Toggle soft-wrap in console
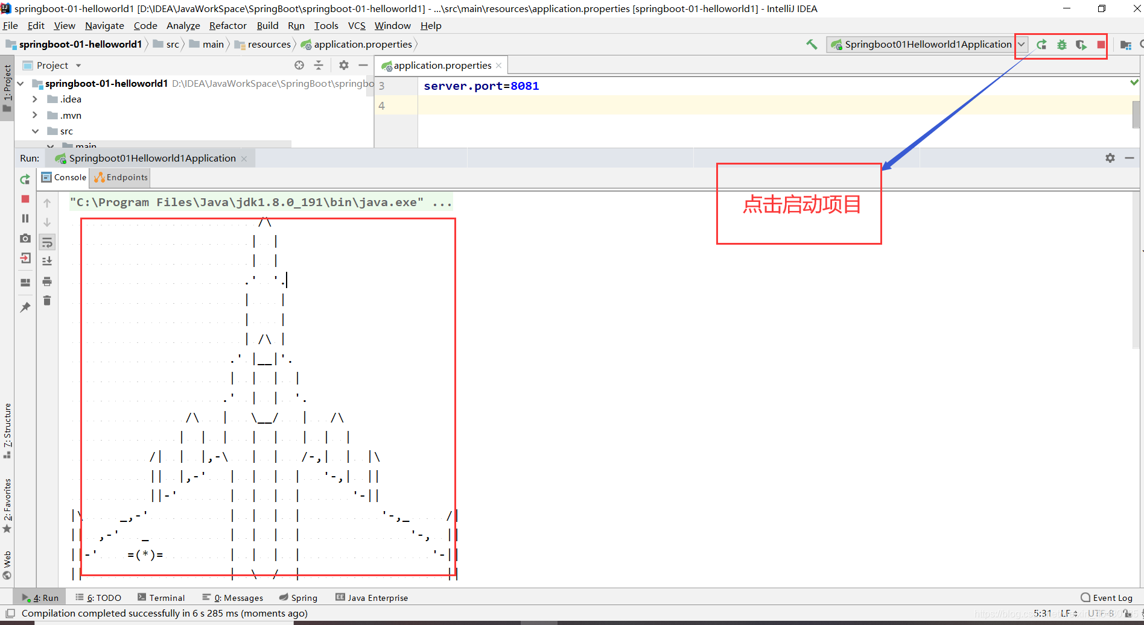1144x625 pixels. [47, 242]
